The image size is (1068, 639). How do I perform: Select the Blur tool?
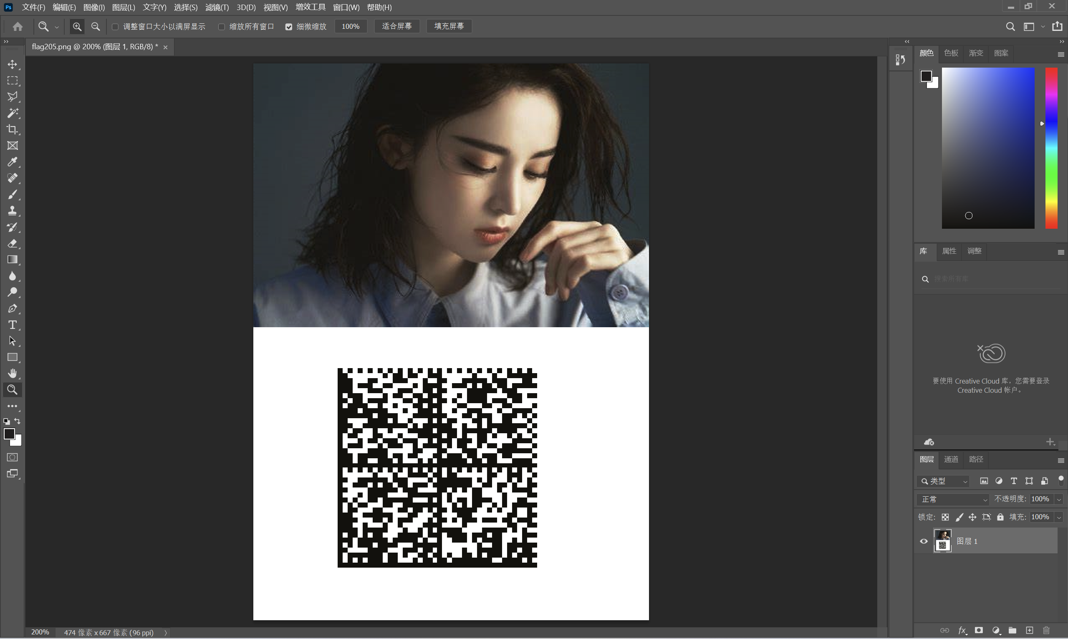coord(13,276)
